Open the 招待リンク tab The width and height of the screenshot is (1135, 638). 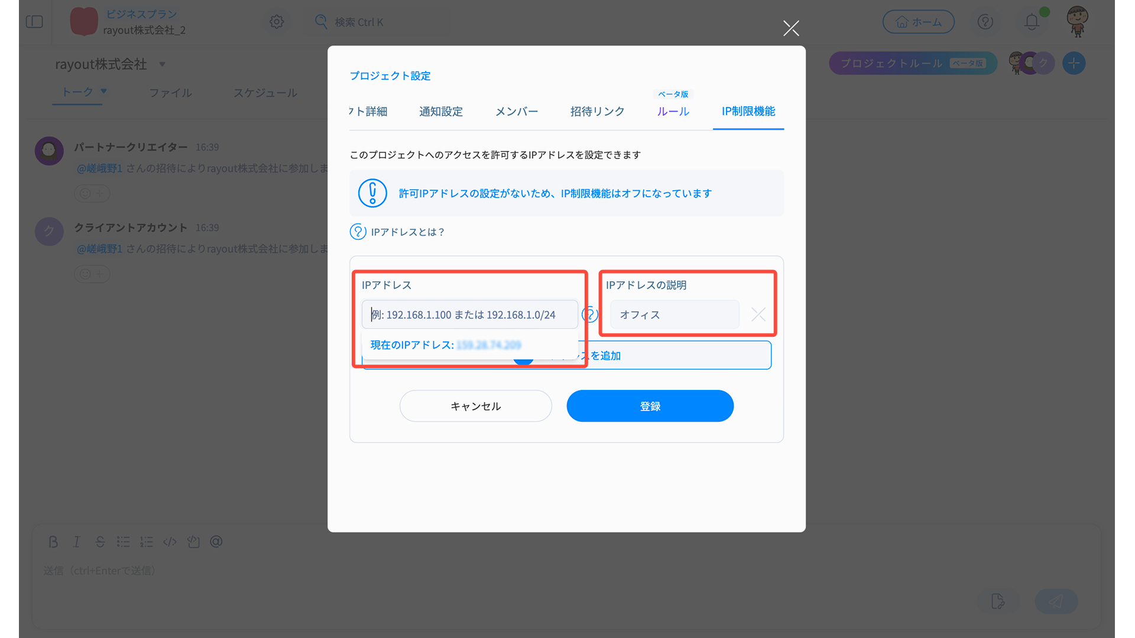click(x=597, y=111)
